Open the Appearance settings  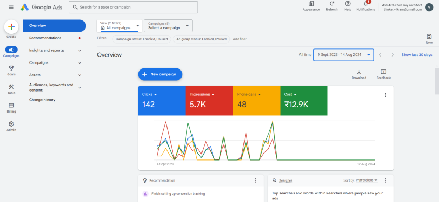[311, 6]
